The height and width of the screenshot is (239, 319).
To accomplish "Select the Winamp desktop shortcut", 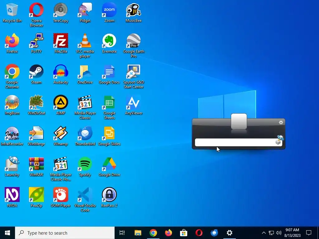I will click(61, 136).
